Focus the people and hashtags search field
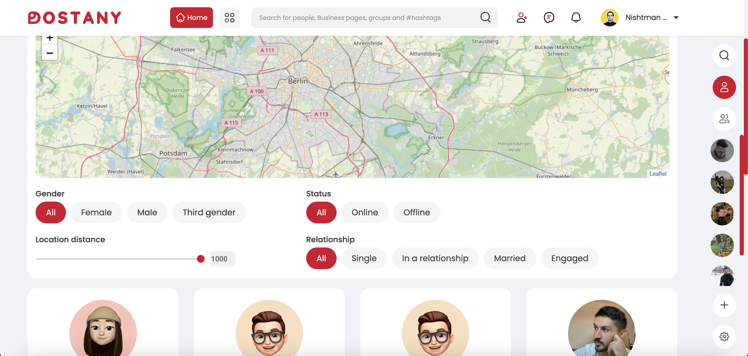This screenshot has height=356, width=748. [366, 18]
